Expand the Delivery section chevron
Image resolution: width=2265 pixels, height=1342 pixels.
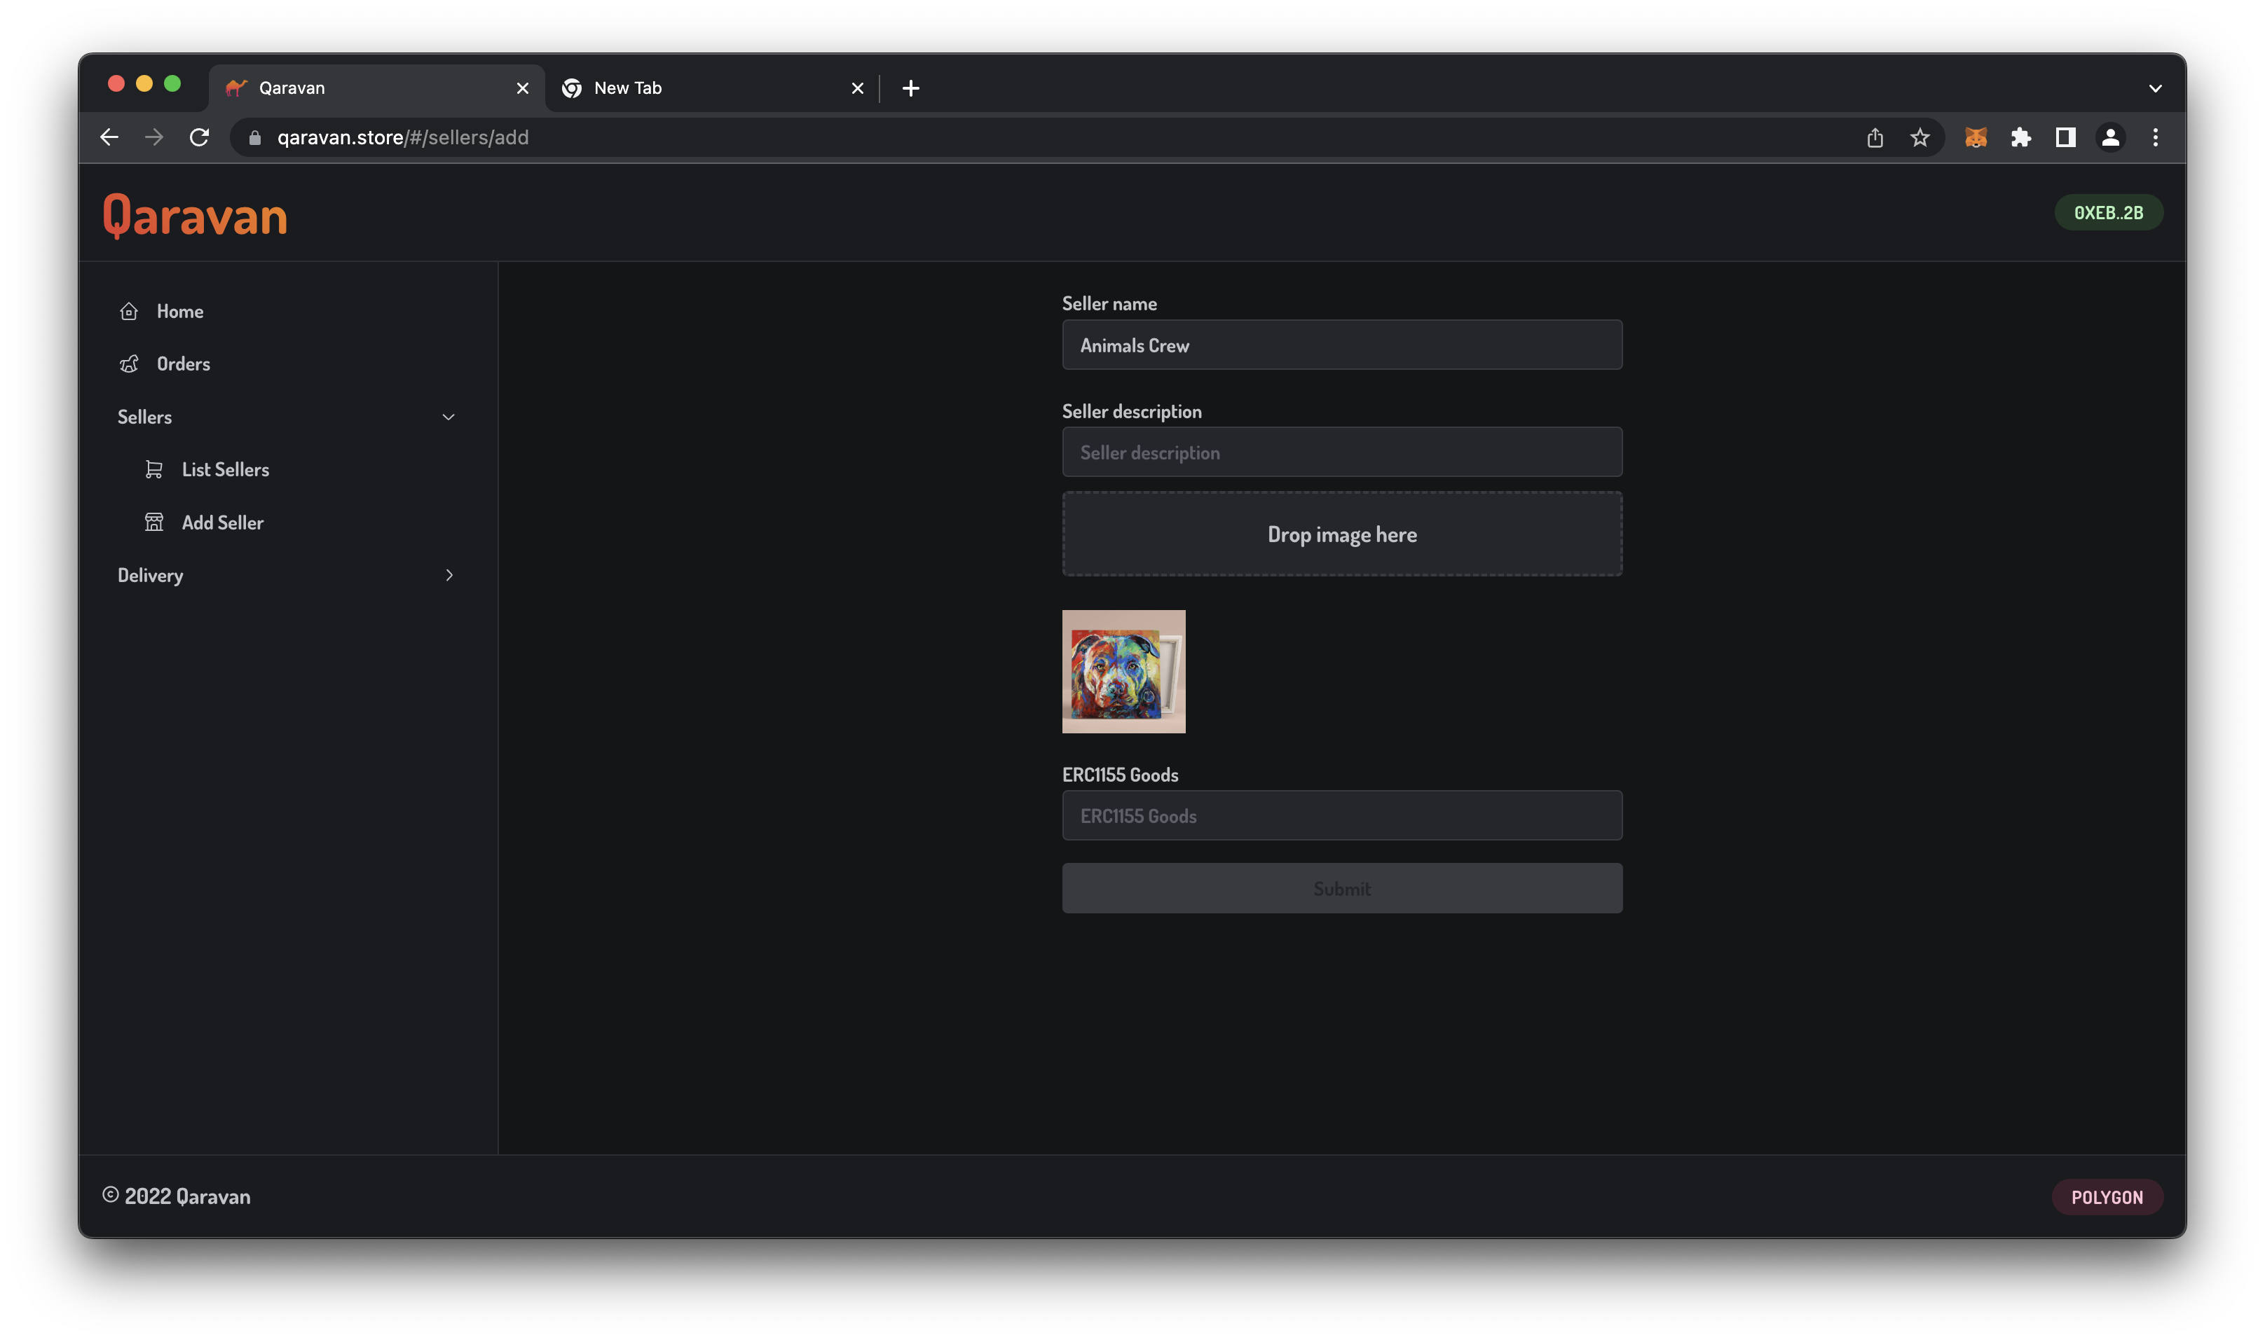coord(449,575)
